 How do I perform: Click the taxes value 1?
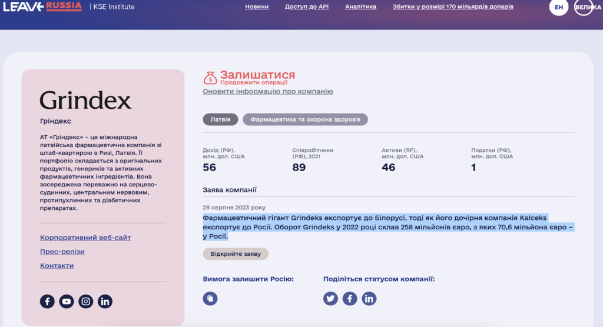click(x=473, y=168)
